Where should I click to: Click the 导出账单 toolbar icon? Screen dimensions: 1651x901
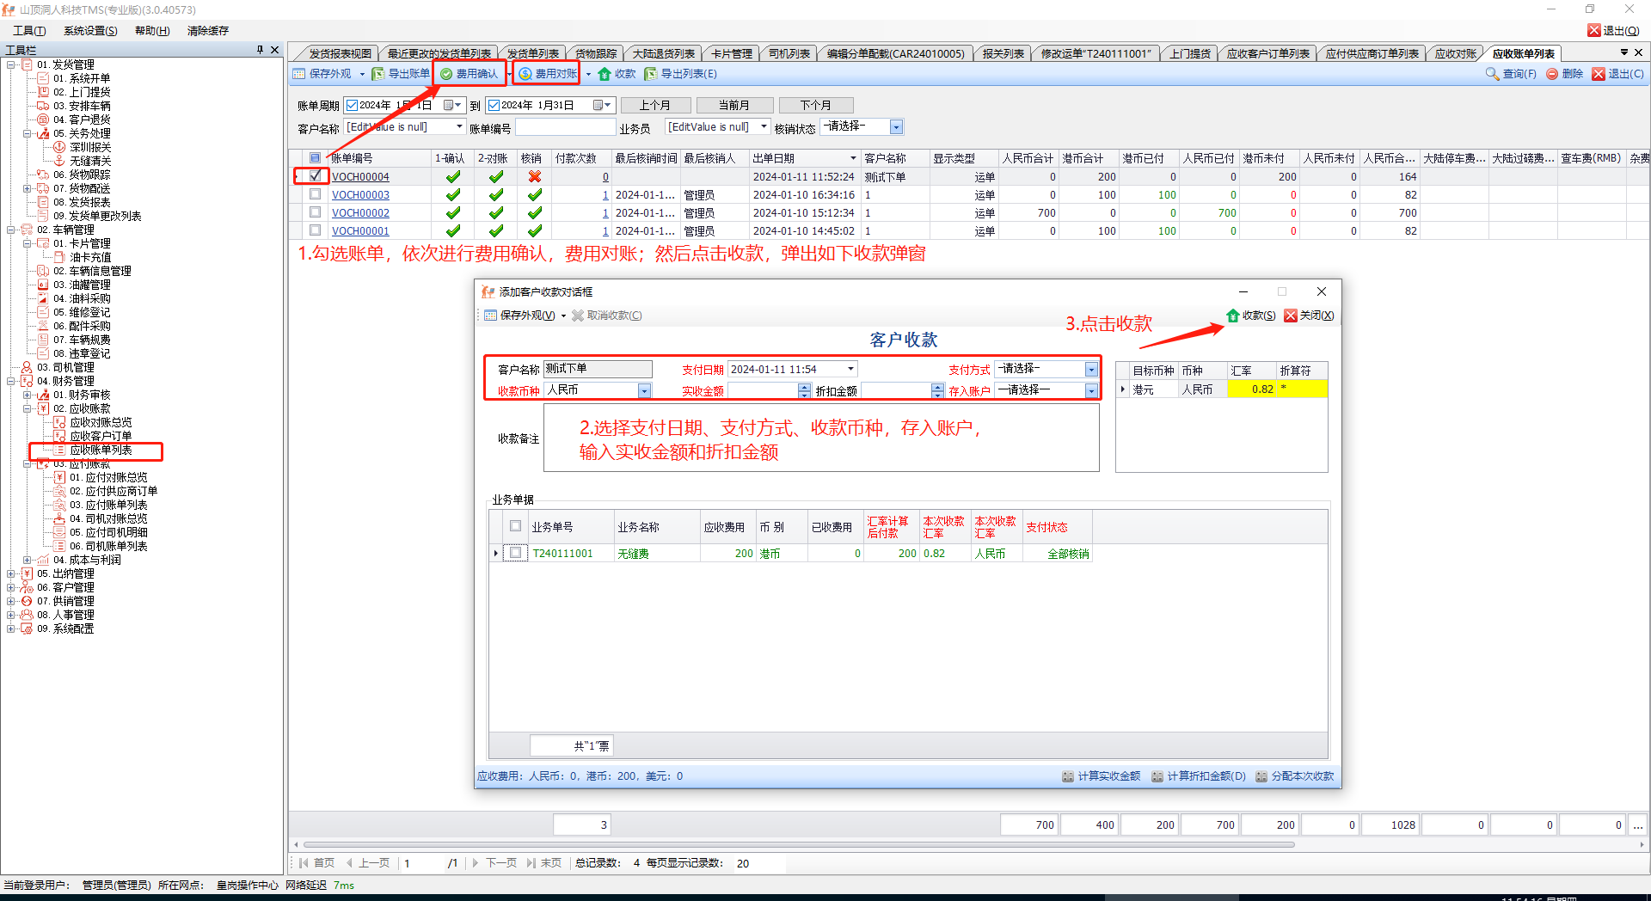[378, 74]
